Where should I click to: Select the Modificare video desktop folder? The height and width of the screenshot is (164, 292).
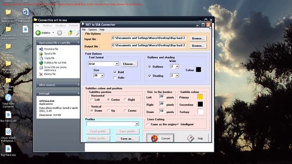(8, 81)
